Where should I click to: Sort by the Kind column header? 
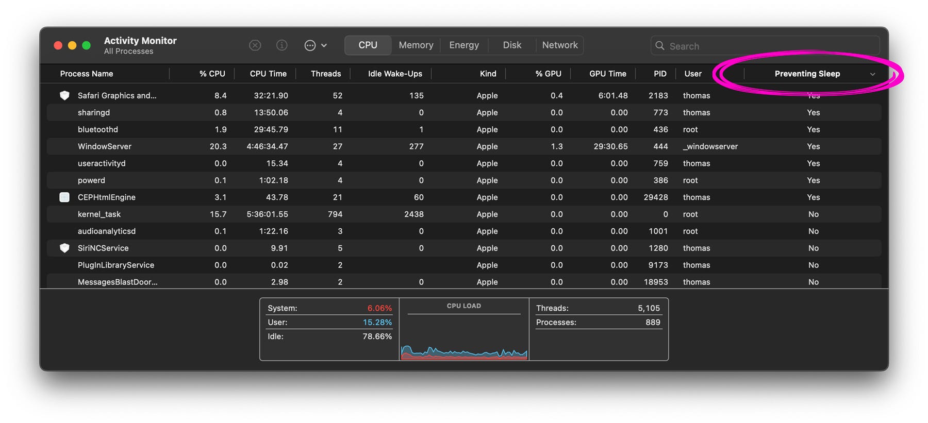point(488,74)
